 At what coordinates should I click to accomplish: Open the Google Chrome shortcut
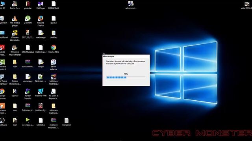(x=2, y=91)
